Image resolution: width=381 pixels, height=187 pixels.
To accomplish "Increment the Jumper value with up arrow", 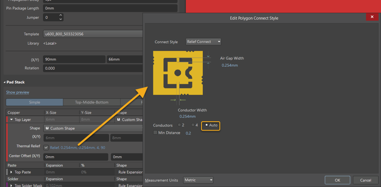I will click(x=61, y=15).
